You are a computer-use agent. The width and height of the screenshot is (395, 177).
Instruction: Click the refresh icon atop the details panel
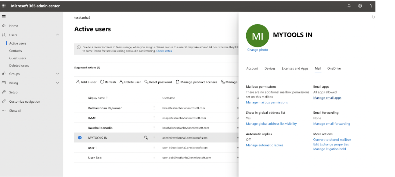(x=373, y=17)
